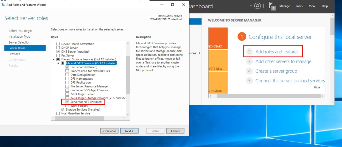Check Device Health Attestation role

click(58, 44)
